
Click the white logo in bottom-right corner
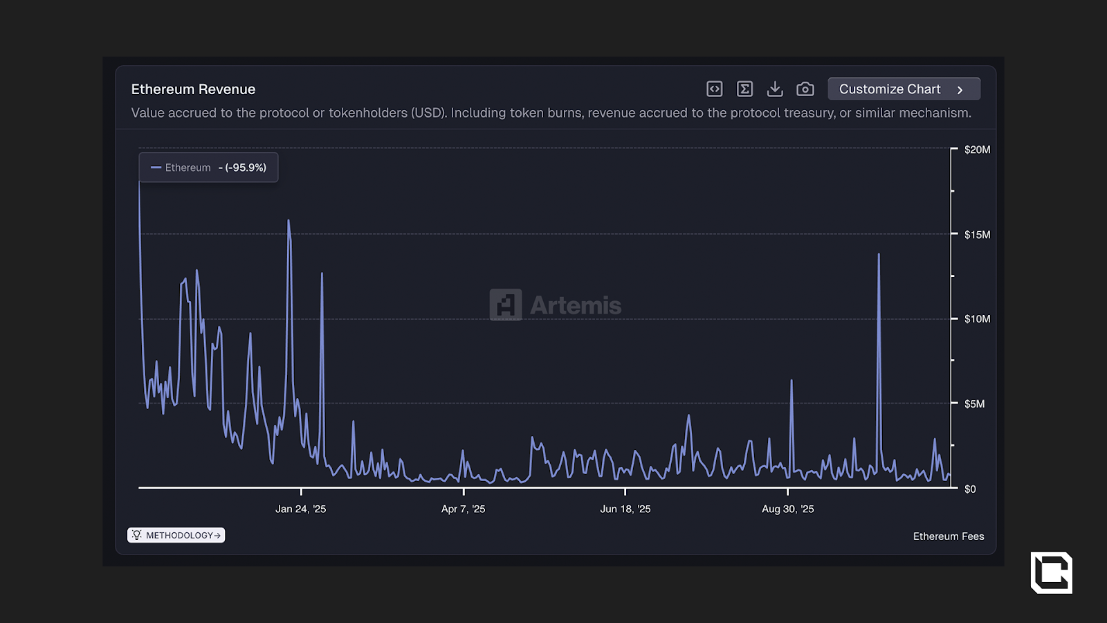tap(1051, 572)
